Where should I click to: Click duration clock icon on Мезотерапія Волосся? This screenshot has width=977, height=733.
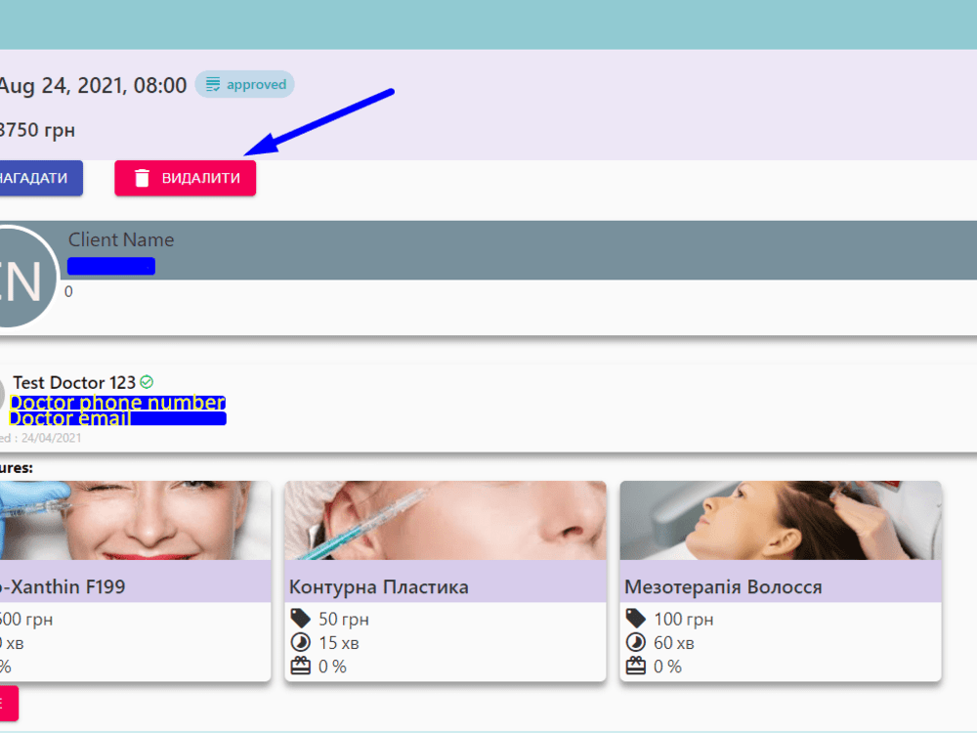point(636,642)
